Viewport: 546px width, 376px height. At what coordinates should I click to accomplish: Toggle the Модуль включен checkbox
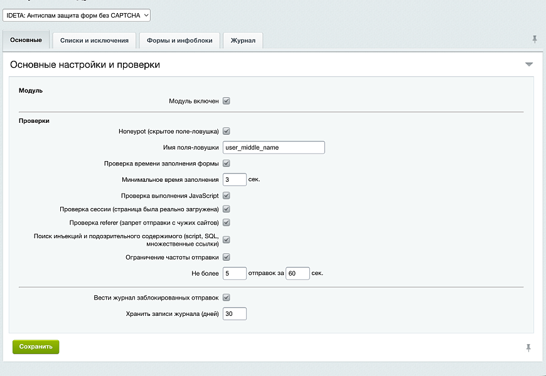[x=227, y=101]
